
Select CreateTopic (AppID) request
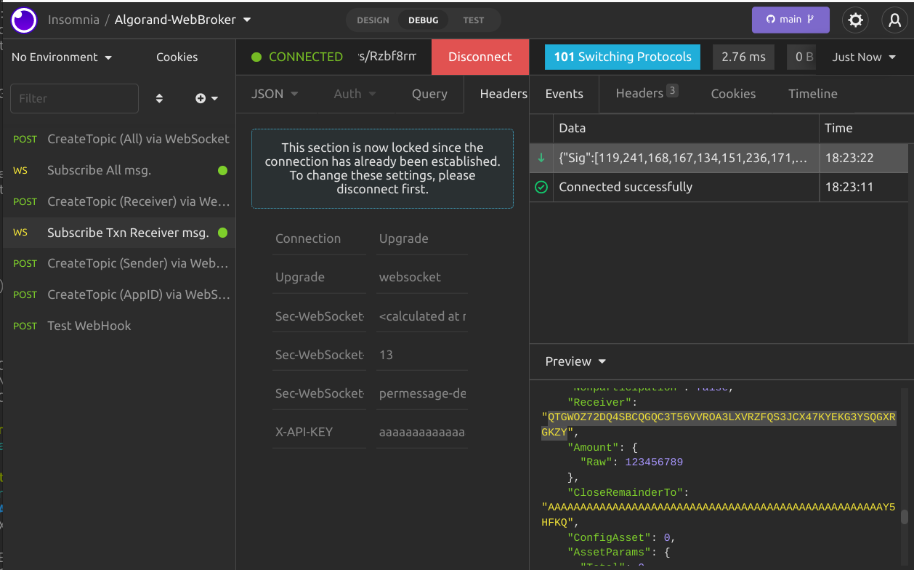(x=119, y=294)
